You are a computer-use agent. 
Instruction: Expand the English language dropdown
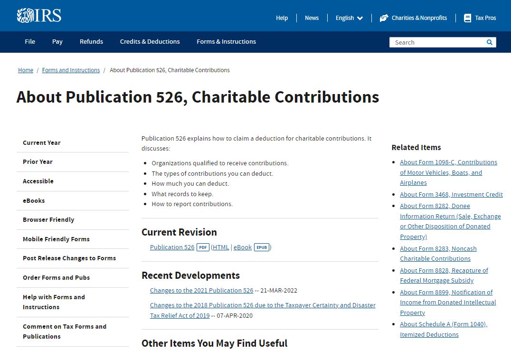(x=349, y=18)
